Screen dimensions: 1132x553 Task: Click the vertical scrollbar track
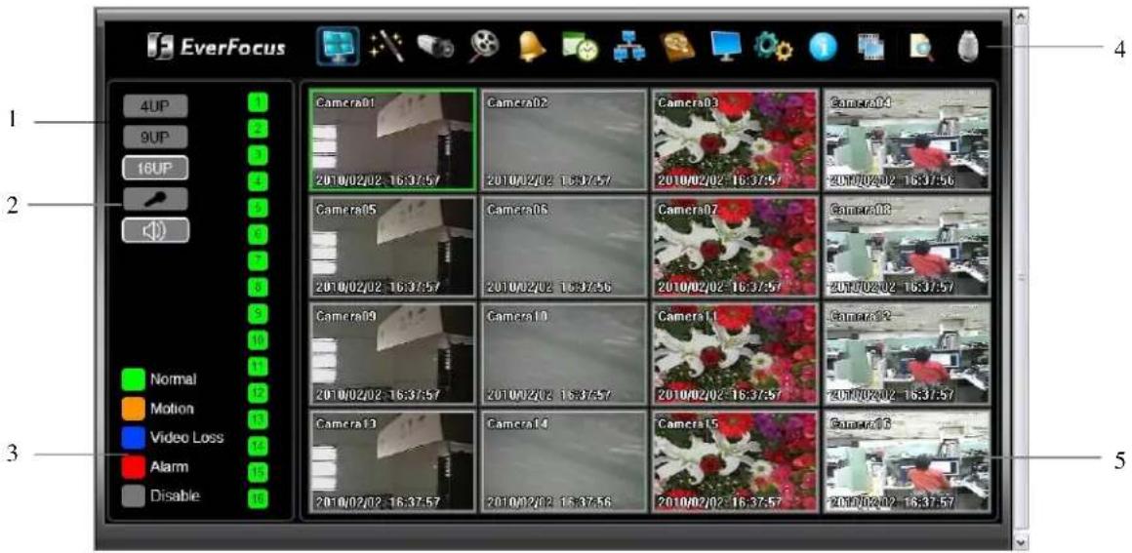1020,278
